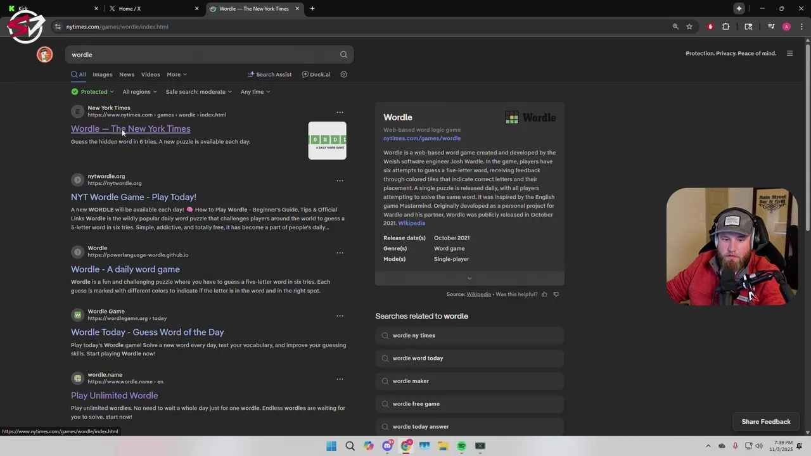Image resolution: width=811 pixels, height=456 pixels.
Task: Search related: wordle word today
Action: point(469,358)
